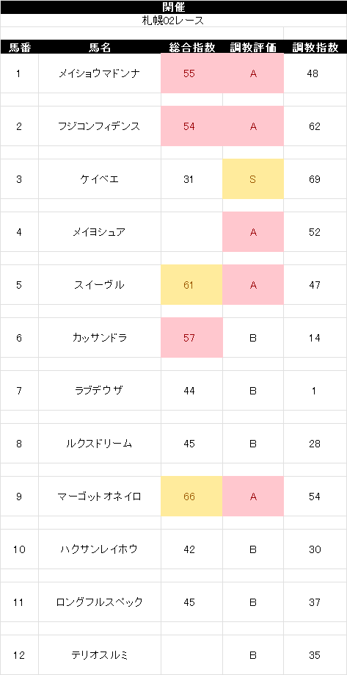This screenshot has height=675, width=347.
Task: Select the マーゴットオネイロ name cell
Action: (100, 497)
